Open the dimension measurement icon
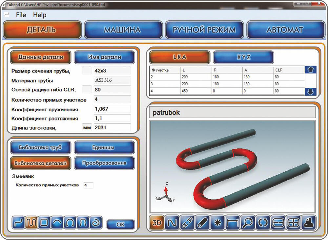 (232, 223)
